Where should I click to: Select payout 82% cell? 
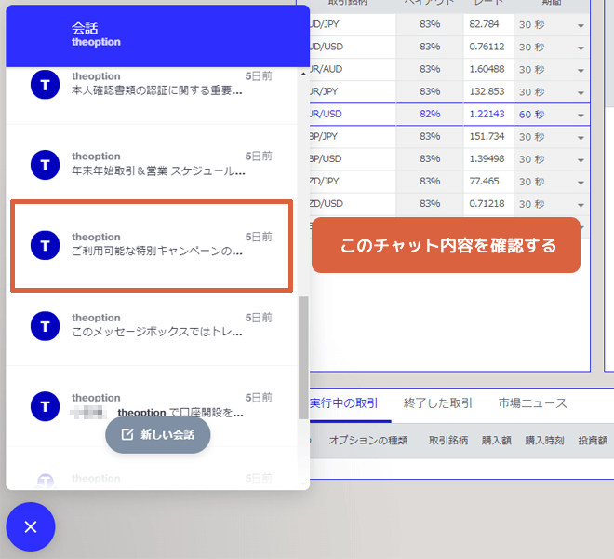coord(430,115)
